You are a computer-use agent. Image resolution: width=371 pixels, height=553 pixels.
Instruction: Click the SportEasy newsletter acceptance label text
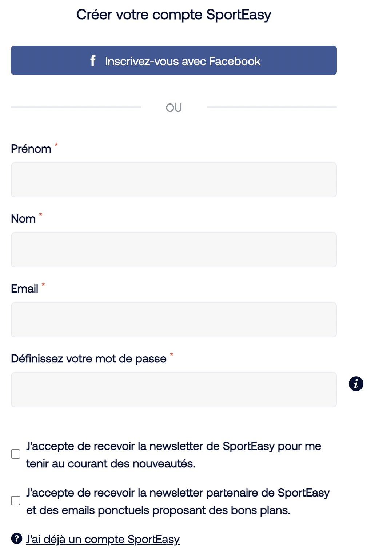[173, 455]
